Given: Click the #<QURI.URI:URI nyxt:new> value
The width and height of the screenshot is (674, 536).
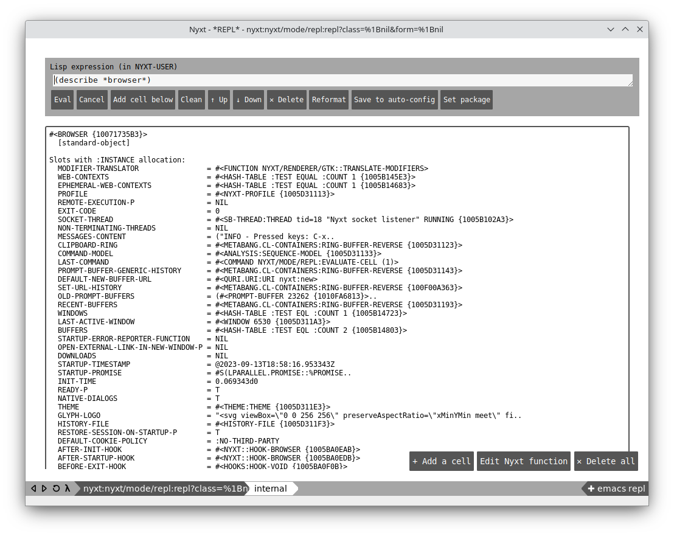Looking at the screenshot, I should 266,279.
